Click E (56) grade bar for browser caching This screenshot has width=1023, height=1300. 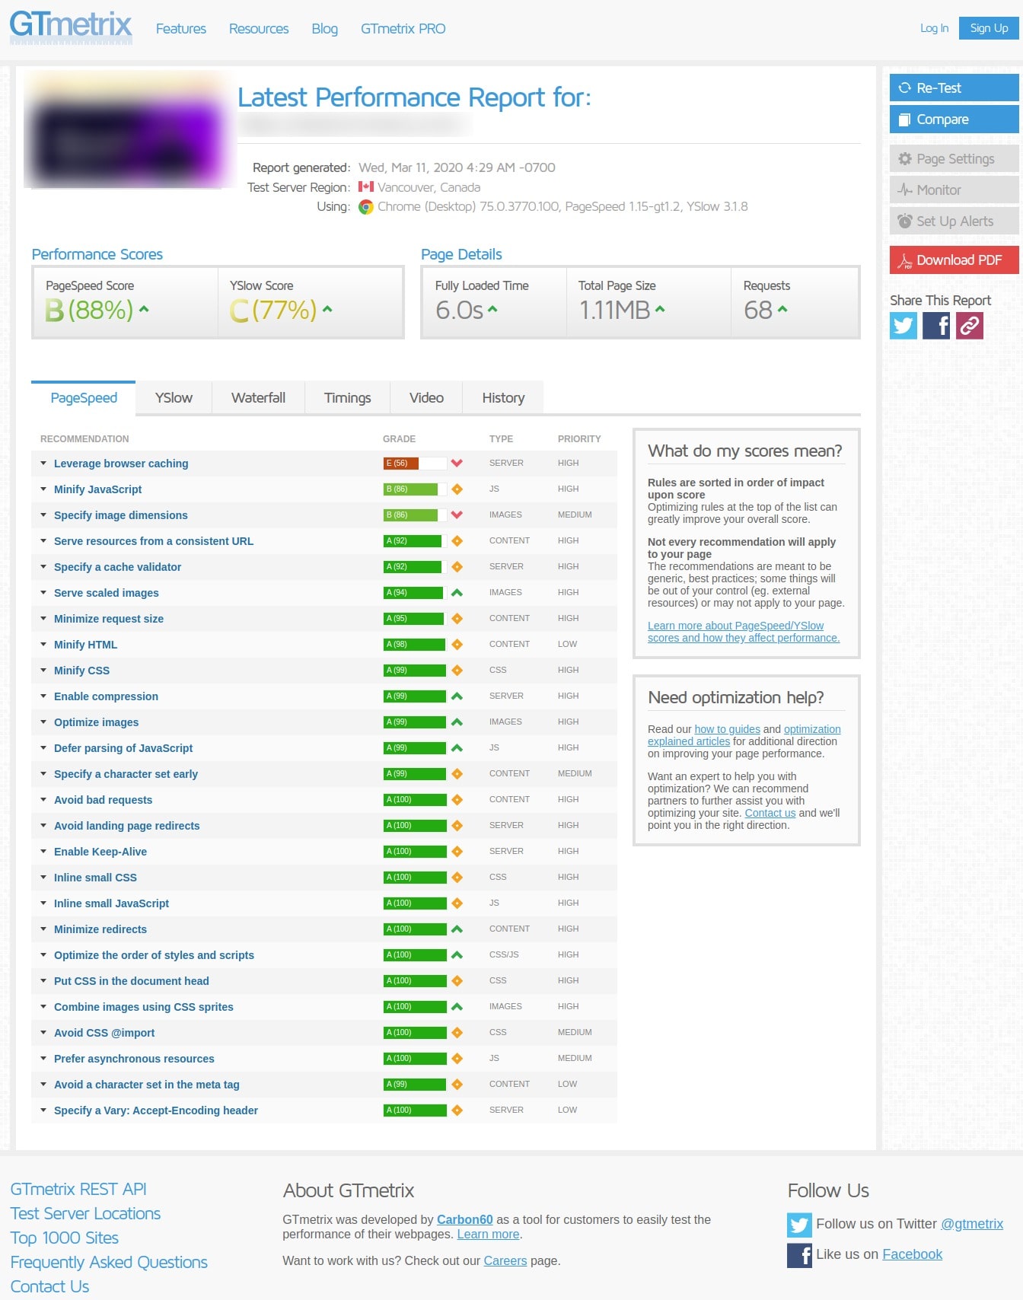(415, 463)
